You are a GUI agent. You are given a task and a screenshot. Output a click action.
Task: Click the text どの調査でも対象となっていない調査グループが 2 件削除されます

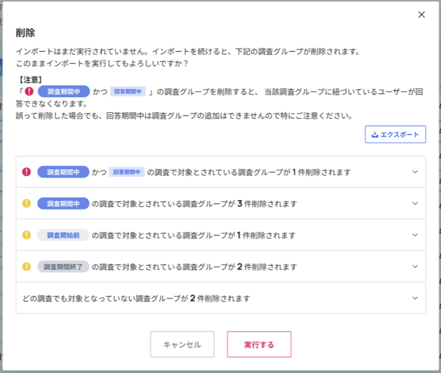[x=136, y=298]
